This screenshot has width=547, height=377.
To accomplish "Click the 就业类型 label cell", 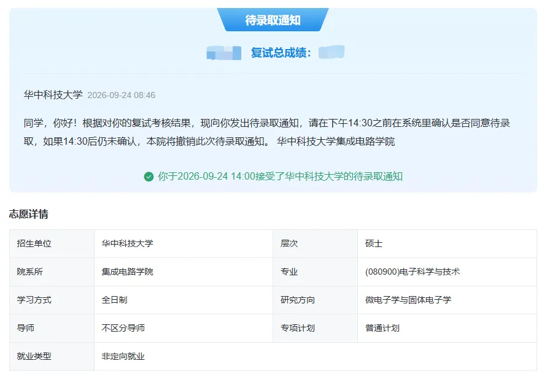I will [x=52, y=356].
